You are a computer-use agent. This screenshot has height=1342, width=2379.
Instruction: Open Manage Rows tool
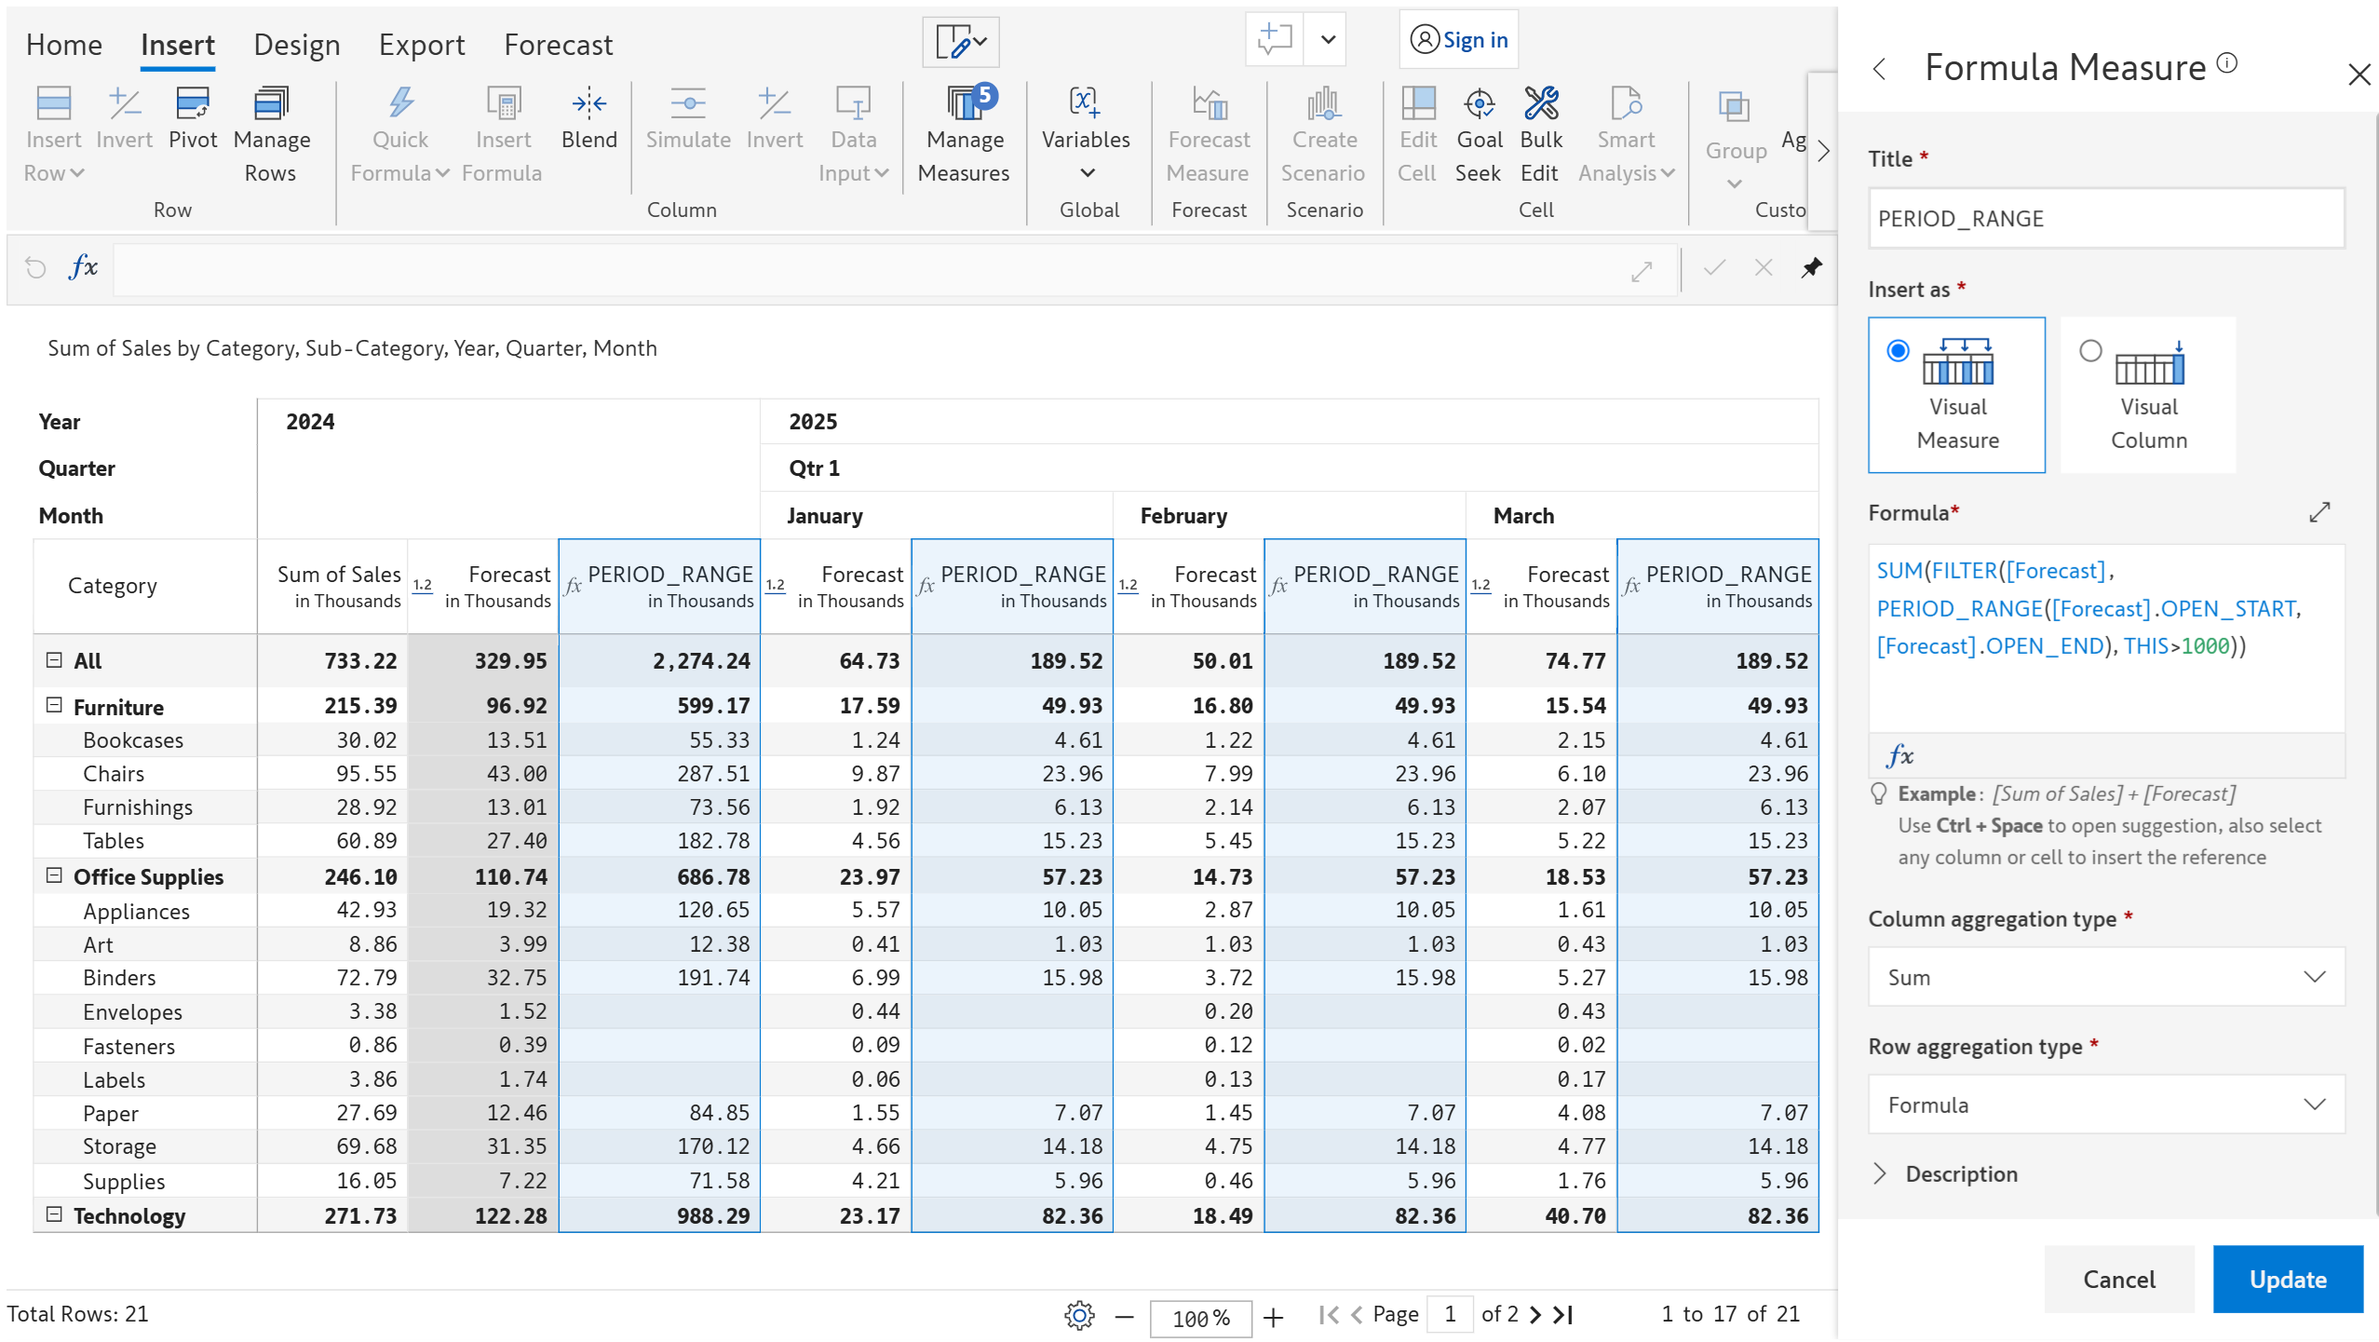pyautogui.click(x=271, y=104)
